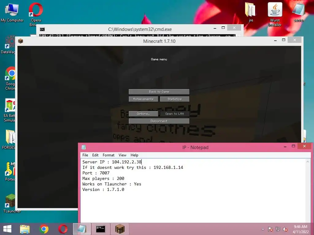Minimize the cmd.exe window

point(215,28)
